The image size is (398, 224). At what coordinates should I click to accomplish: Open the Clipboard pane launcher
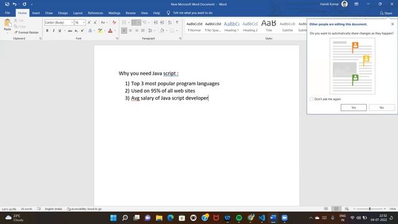40,39
